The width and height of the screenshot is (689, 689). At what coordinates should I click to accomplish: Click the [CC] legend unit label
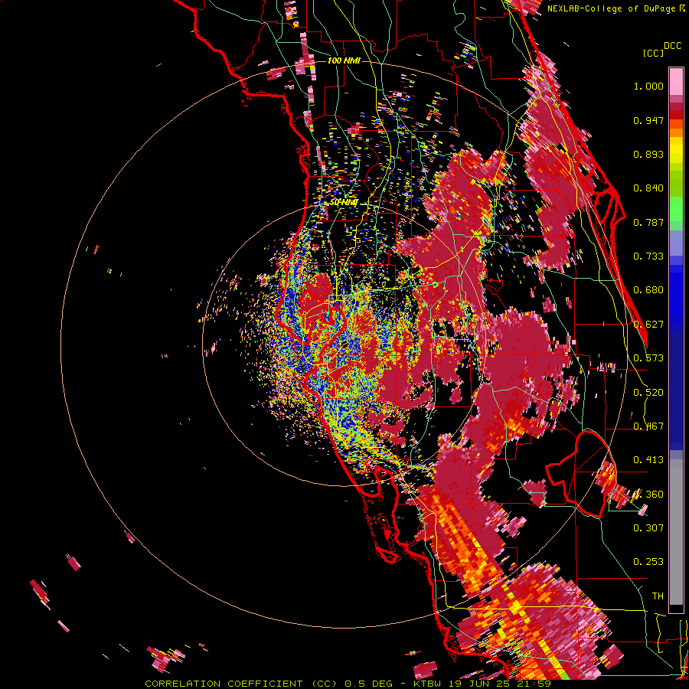[653, 53]
